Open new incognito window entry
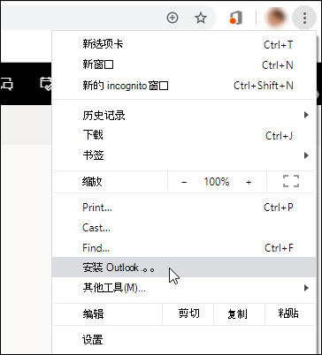 coord(184,86)
